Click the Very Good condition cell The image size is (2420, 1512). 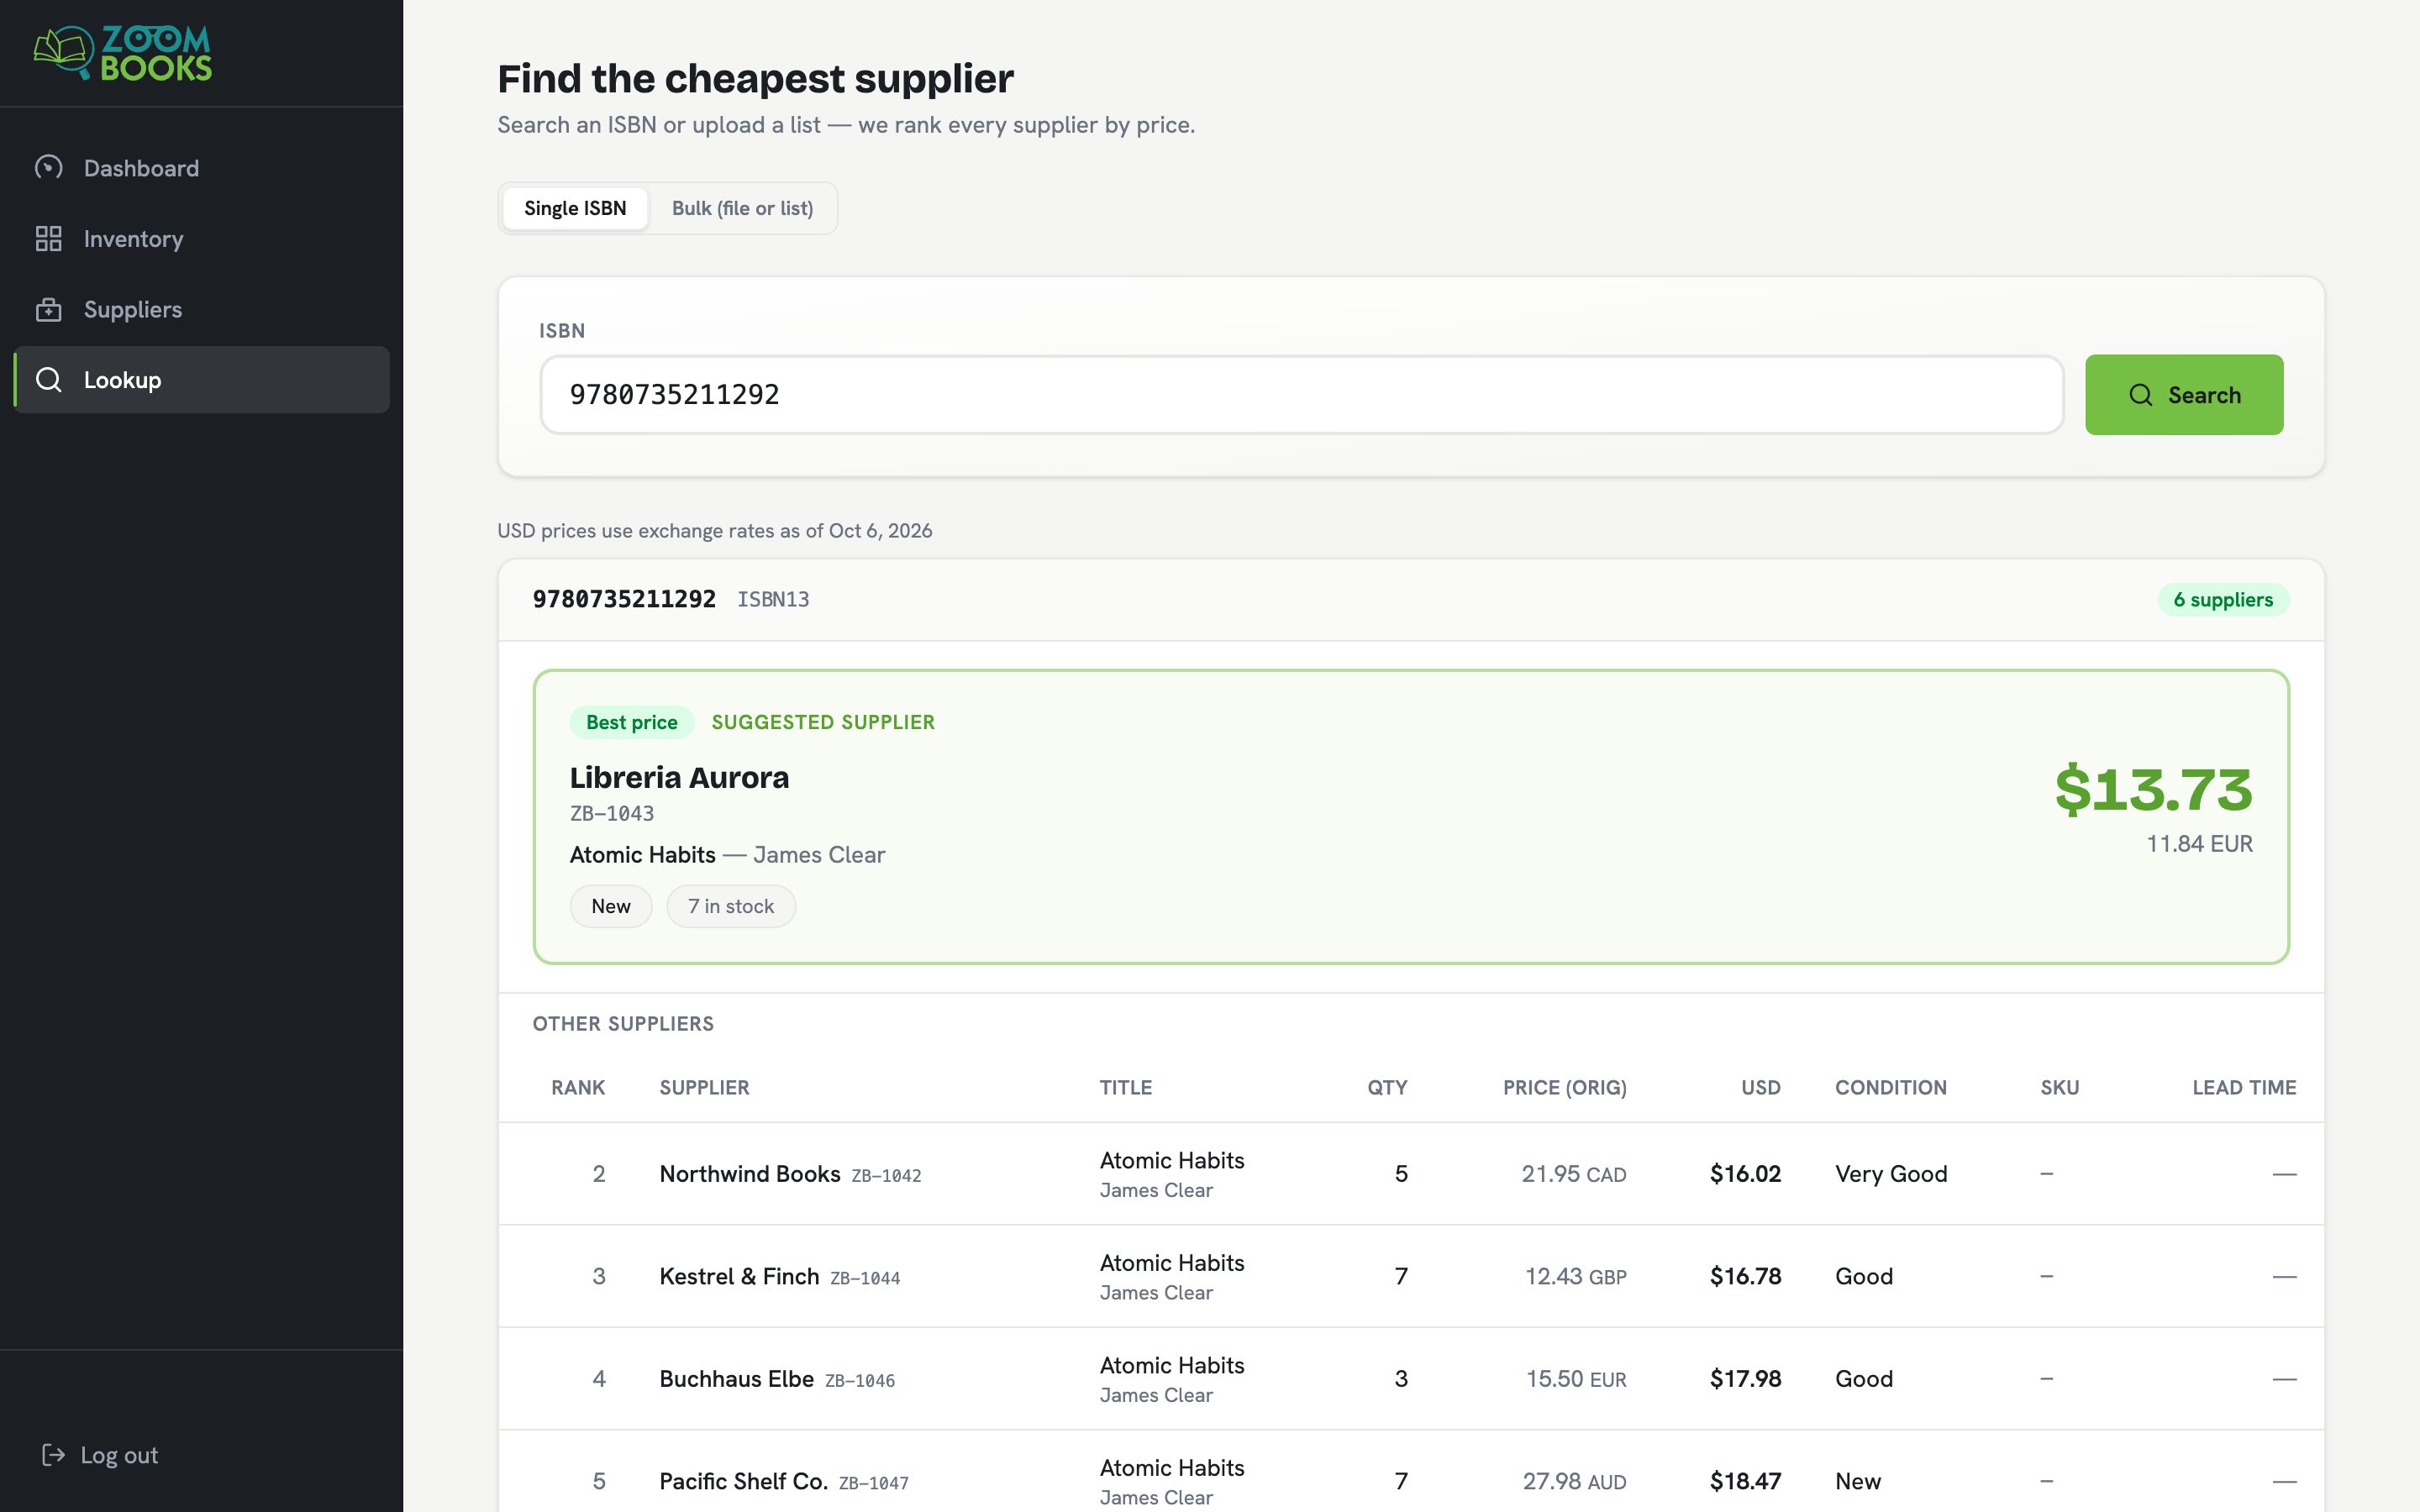point(1891,1174)
